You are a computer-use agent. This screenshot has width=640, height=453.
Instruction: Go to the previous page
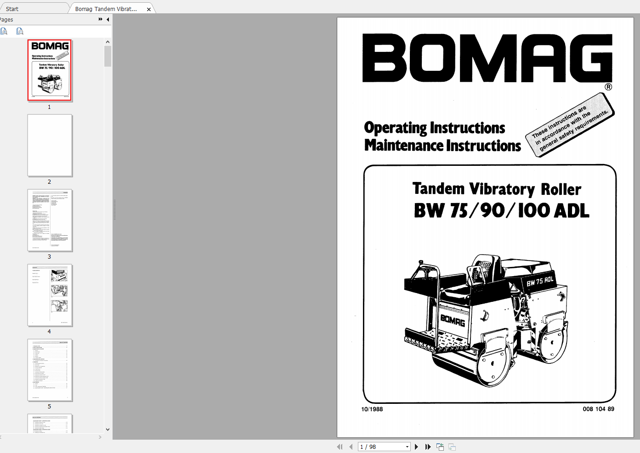(x=351, y=447)
